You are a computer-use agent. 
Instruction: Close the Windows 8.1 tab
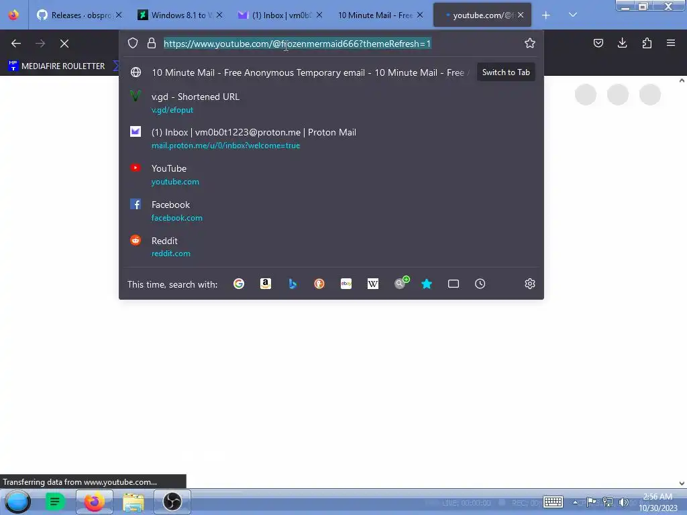[219, 15]
